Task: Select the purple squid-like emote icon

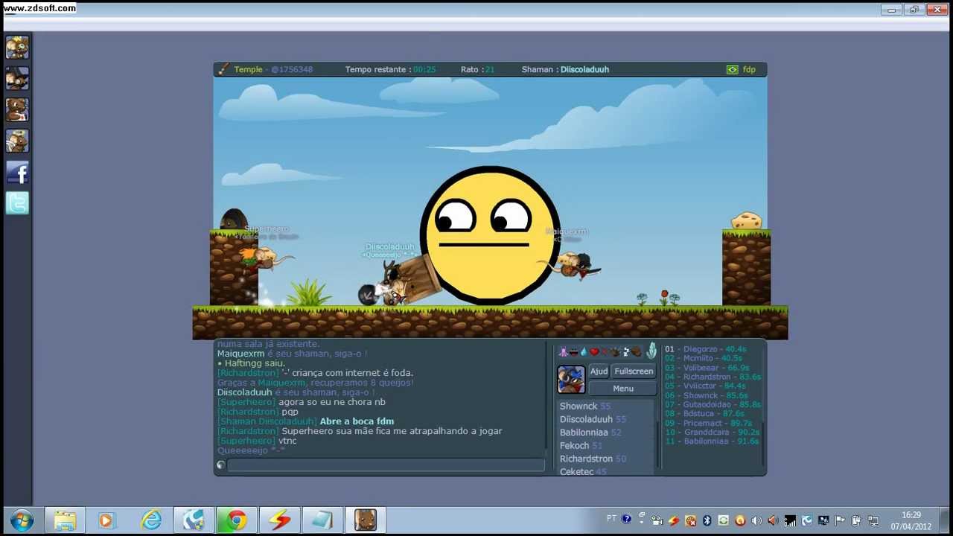Action: 563,351
